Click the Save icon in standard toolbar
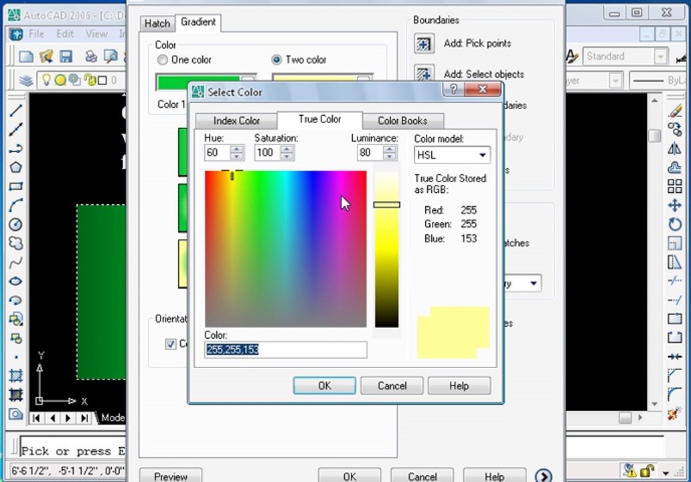 coord(66,56)
